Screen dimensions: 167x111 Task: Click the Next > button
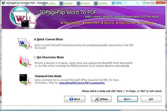(x=128, y=99)
